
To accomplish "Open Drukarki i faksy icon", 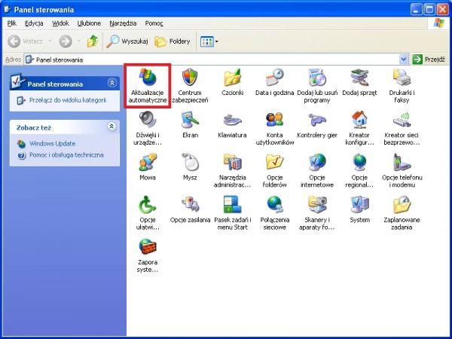I will pos(402,86).
